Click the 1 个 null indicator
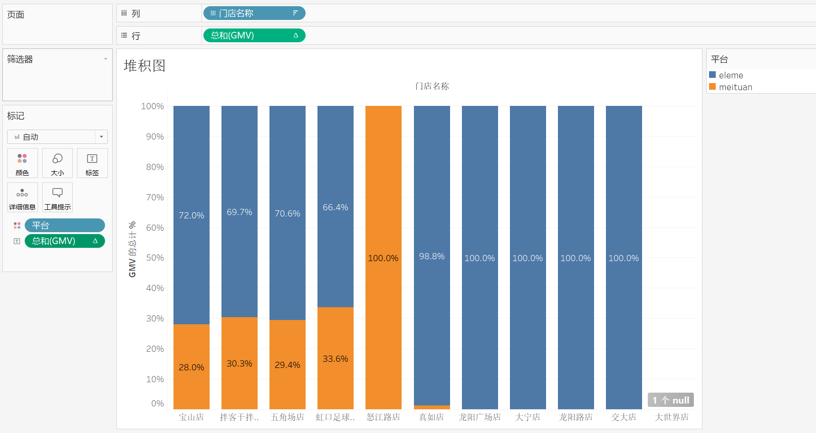This screenshot has width=816, height=433. (x=671, y=400)
